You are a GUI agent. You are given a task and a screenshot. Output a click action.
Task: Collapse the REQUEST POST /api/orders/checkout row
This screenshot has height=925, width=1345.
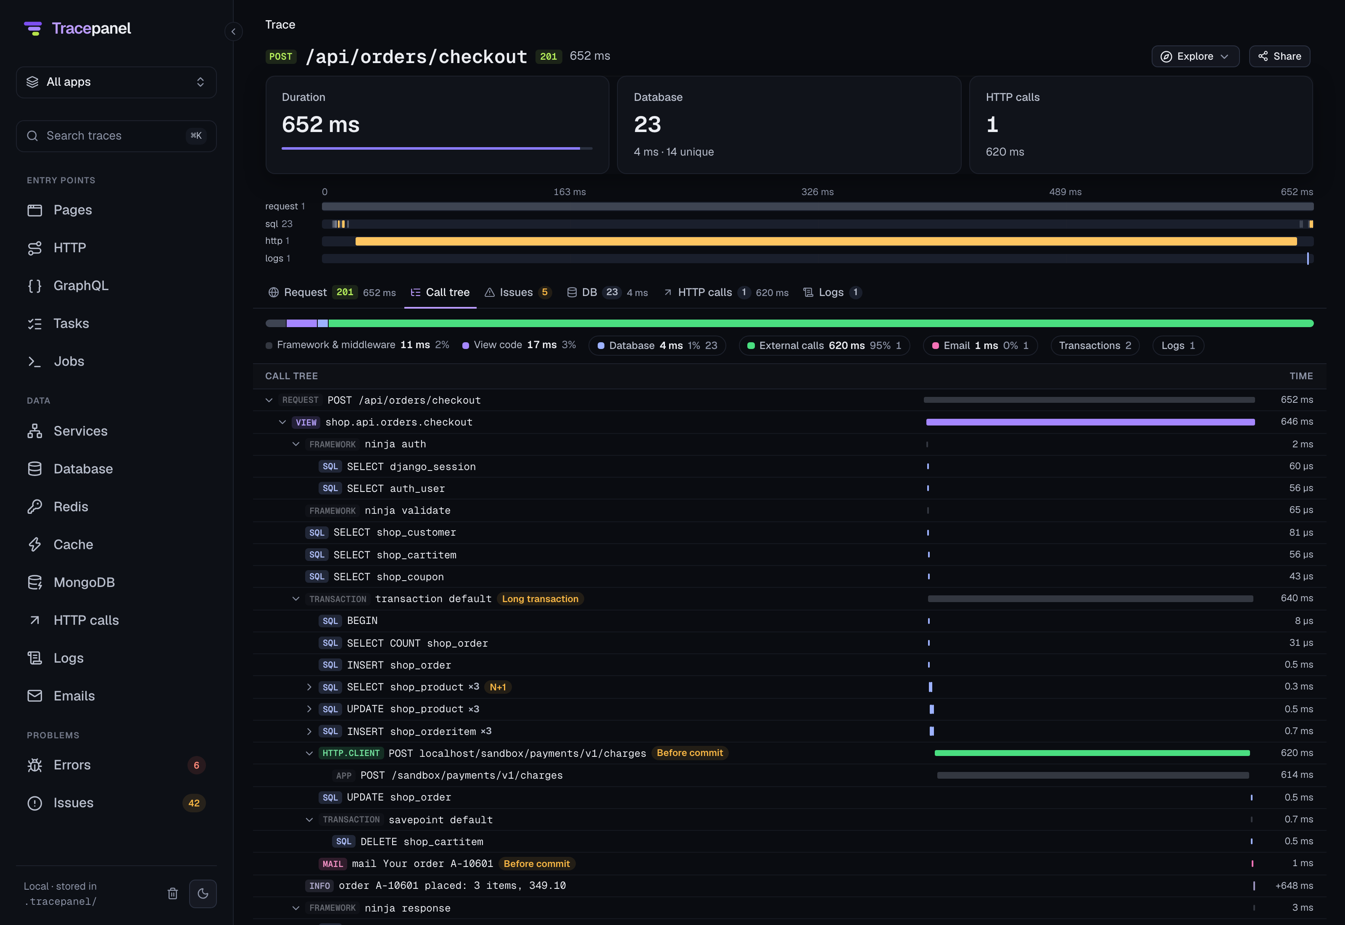coord(269,400)
